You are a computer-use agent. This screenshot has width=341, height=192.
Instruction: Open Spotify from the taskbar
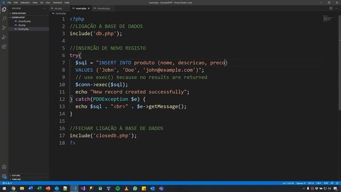[118, 188]
